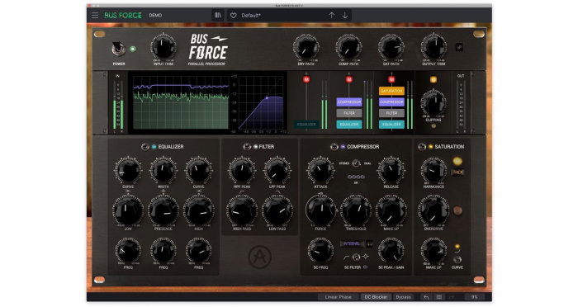Favorite the Default preset with heart icon
The height and width of the screenshot is (307, 578).
click(x=234, y=16)
